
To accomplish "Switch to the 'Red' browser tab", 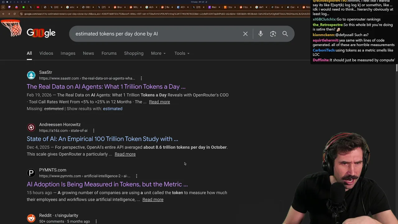I will coord(214,7).
